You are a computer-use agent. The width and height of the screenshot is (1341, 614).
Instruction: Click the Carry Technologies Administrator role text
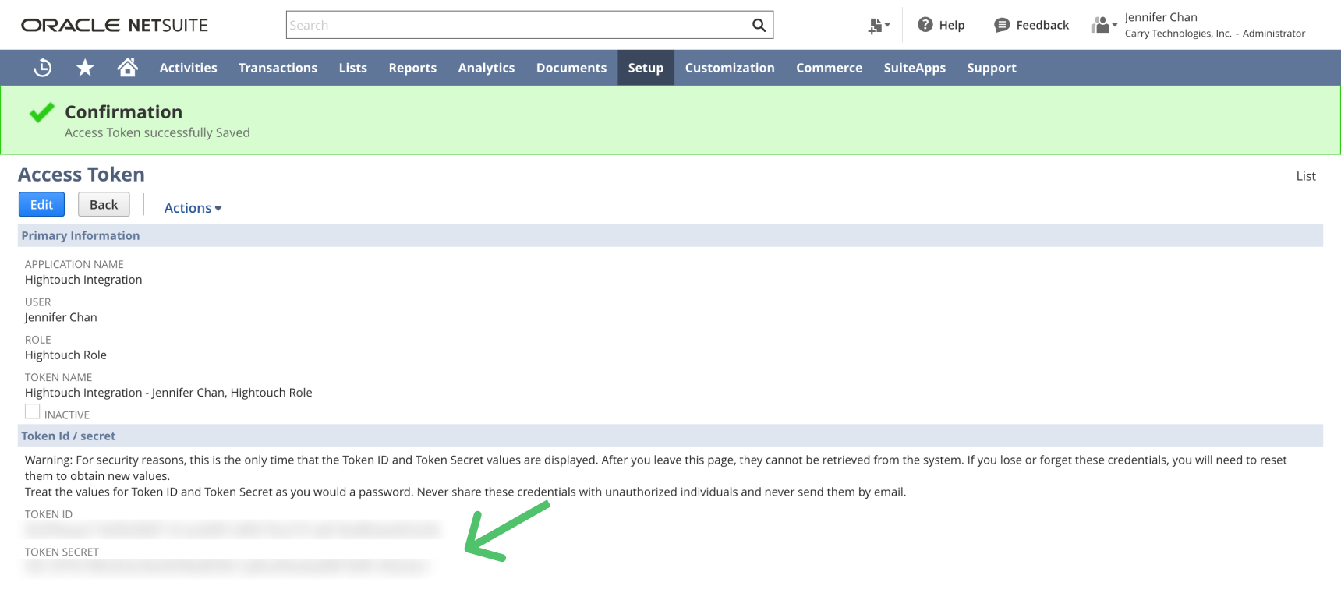pyautogui.click(x=1215, y=34)
